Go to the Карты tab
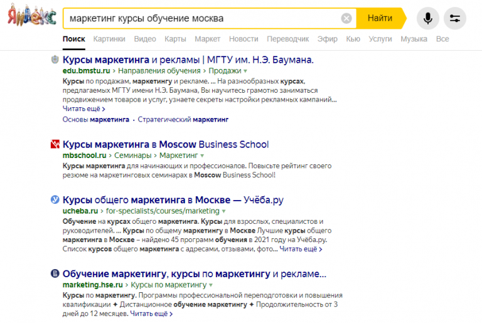Viewport: 482px width, 323px height. click(175, 39)
